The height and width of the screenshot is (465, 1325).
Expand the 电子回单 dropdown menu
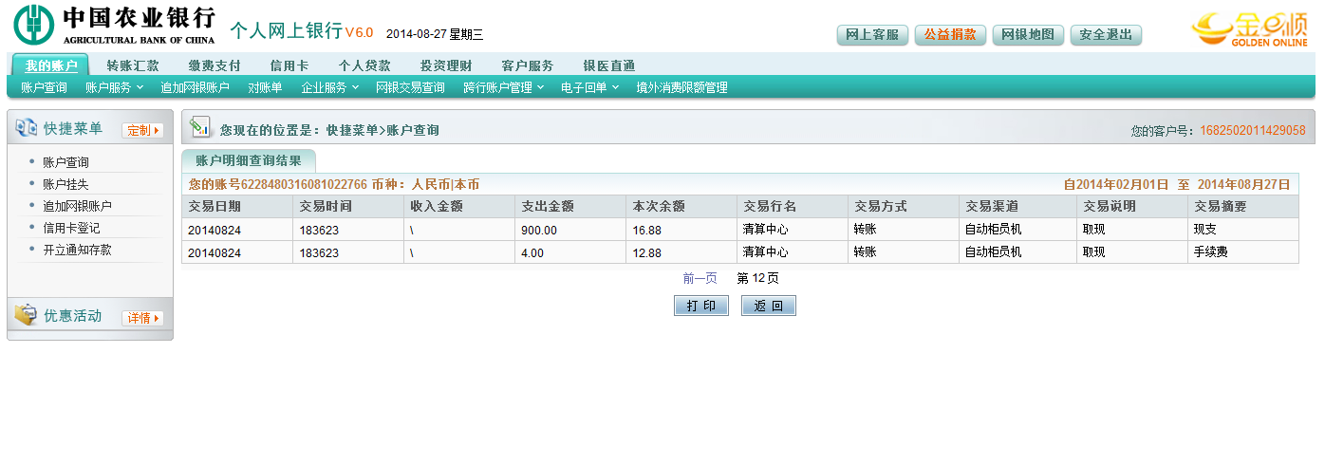pos(589,87)
